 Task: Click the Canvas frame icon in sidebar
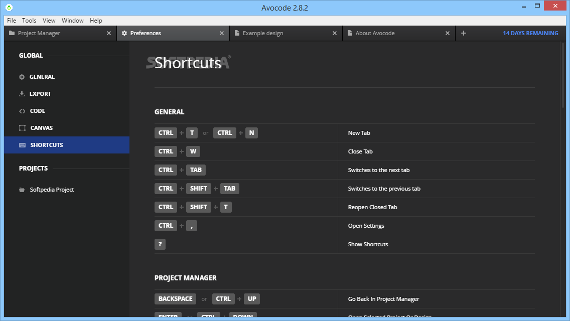(x=22, y=128)
